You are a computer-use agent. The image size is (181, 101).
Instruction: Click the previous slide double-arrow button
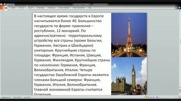tap(180, 90)
